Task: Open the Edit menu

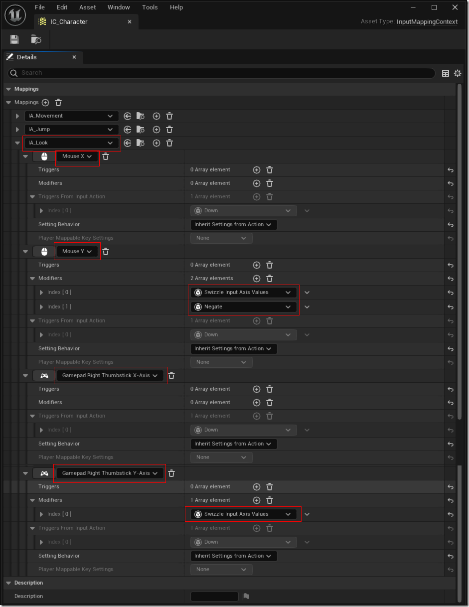Action: 62,7
